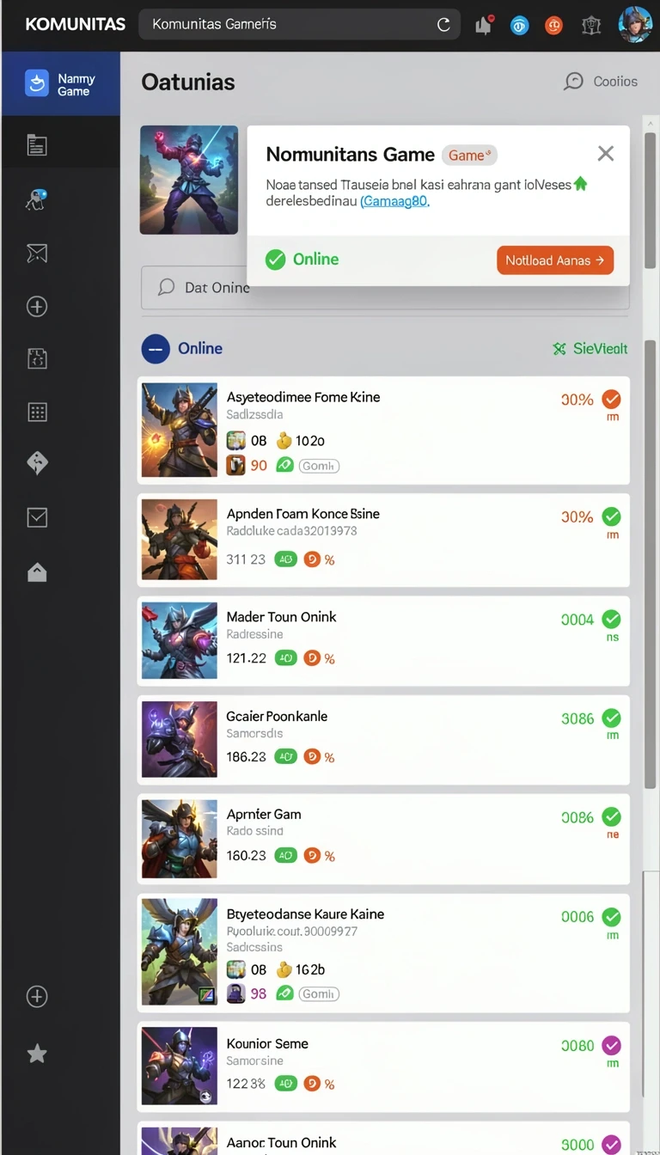Click green AD badge in Gcaier Poonkanle row
The image size is (660, 1155).
(285, 757)
